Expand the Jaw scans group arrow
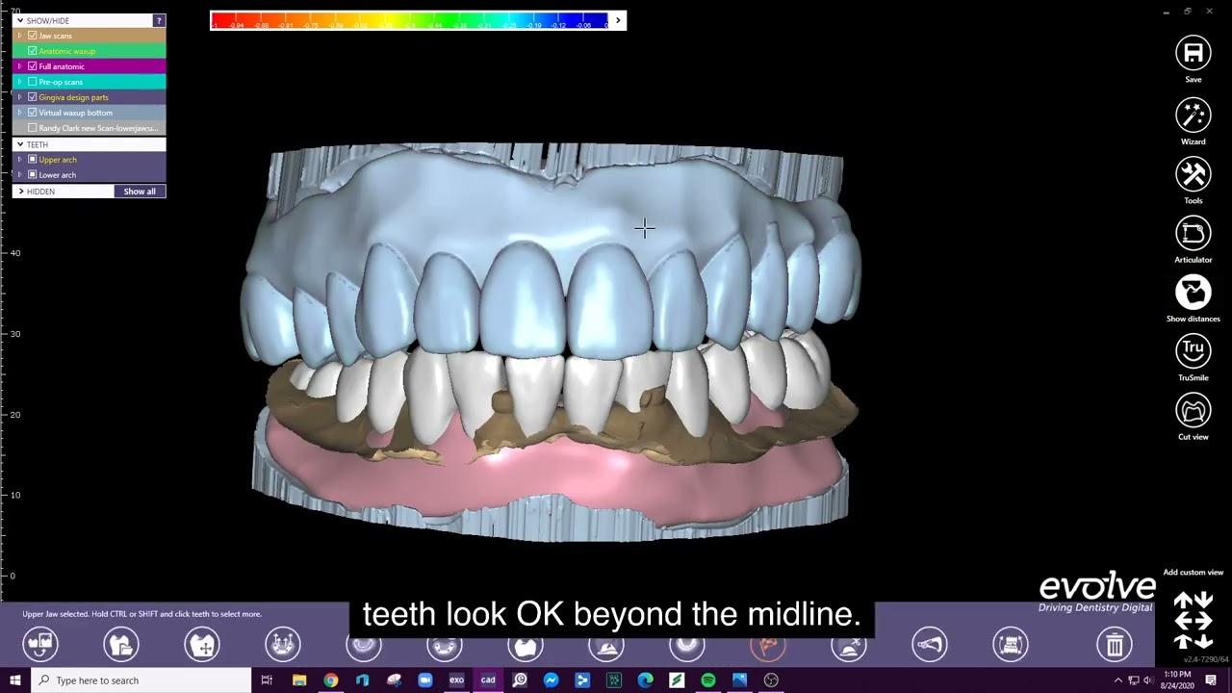 pos(19,36)
